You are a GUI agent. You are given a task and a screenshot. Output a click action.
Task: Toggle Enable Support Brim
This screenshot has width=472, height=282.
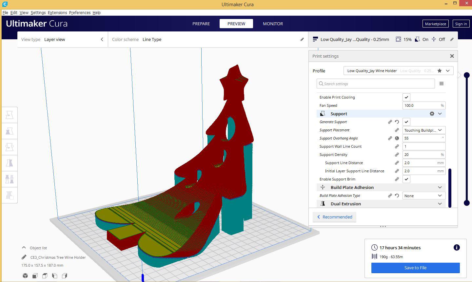tap(406, 179)
